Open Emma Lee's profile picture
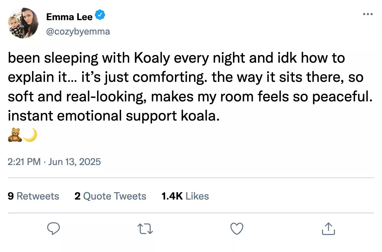382x252 pixels. click(x=23, y=23)
